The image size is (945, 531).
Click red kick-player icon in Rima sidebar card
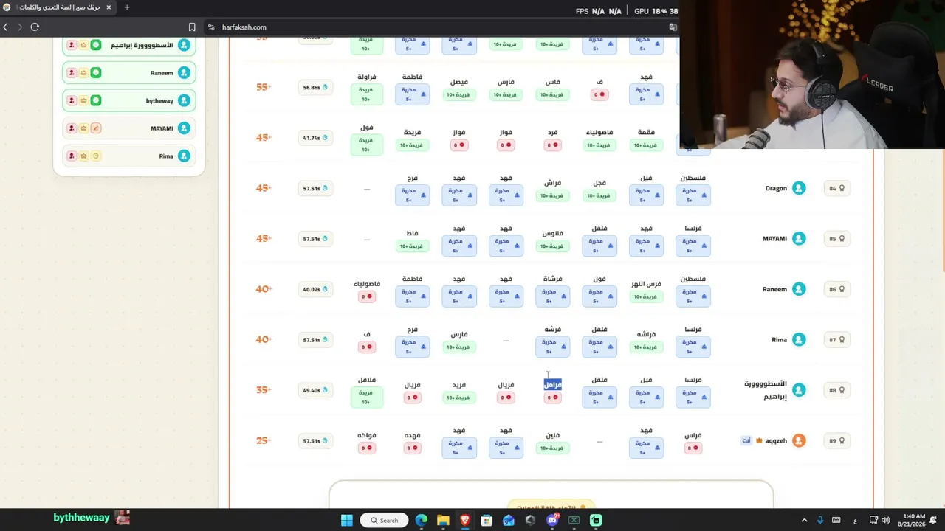click(72, 156)
